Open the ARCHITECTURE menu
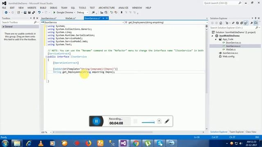Screen dimensions: 262x147 click(106, 8)
